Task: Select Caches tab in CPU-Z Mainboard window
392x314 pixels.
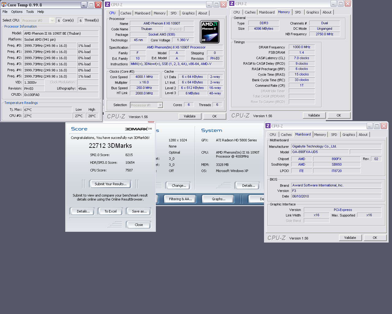Action: click(286, 135)
